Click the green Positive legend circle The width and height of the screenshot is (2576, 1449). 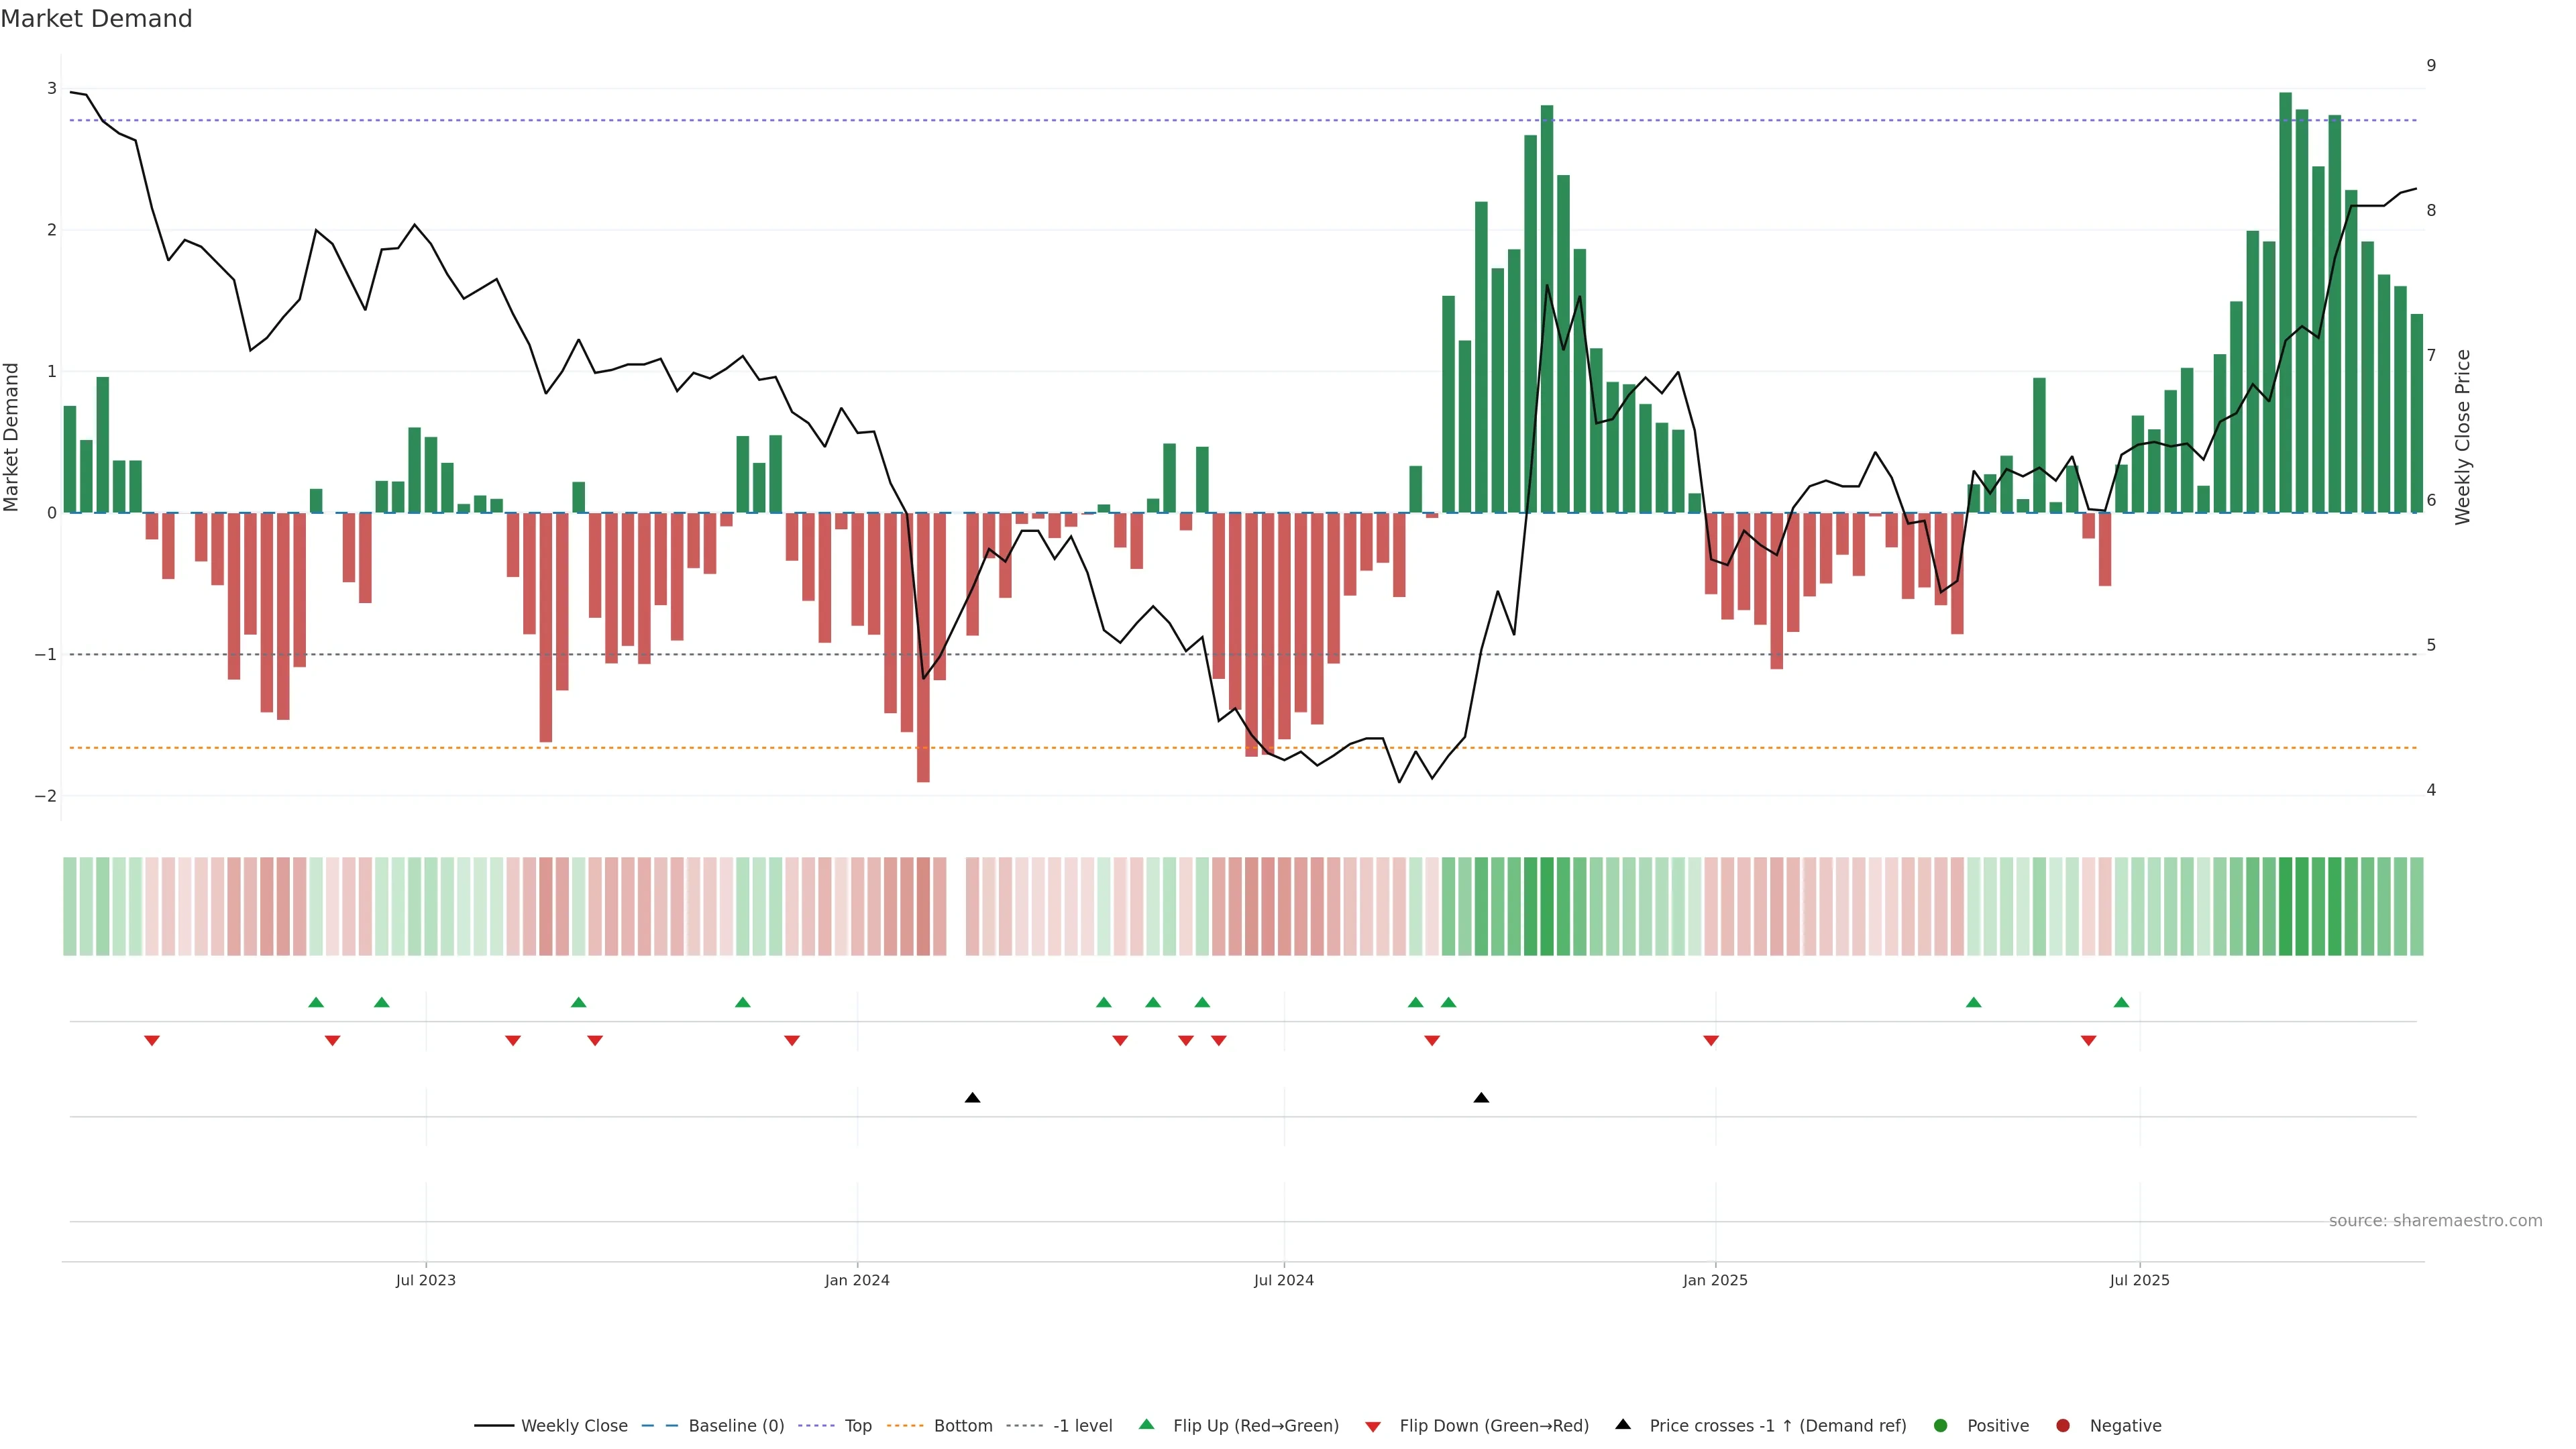coord(1941,1425)
